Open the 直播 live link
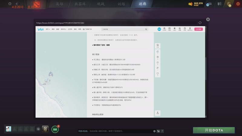The height and width of the screenshot is (136, 242). pos(57,29)
